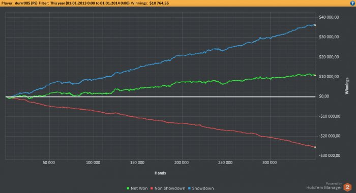Click the Net Won line end point marker
The image size is (356, 193).
tap(315, 75)
